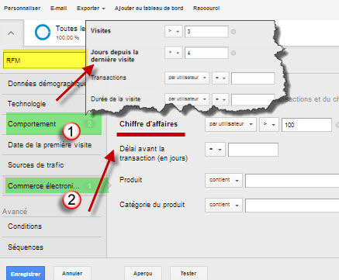Click the Aperçu button
The image size is (339, 280).
(x=143, y=274)
